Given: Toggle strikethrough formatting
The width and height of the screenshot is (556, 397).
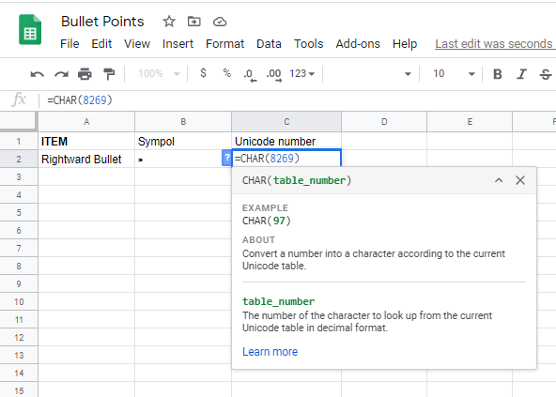Looking at the screenshot, I should pyautogui.click(x=546, y=74).
